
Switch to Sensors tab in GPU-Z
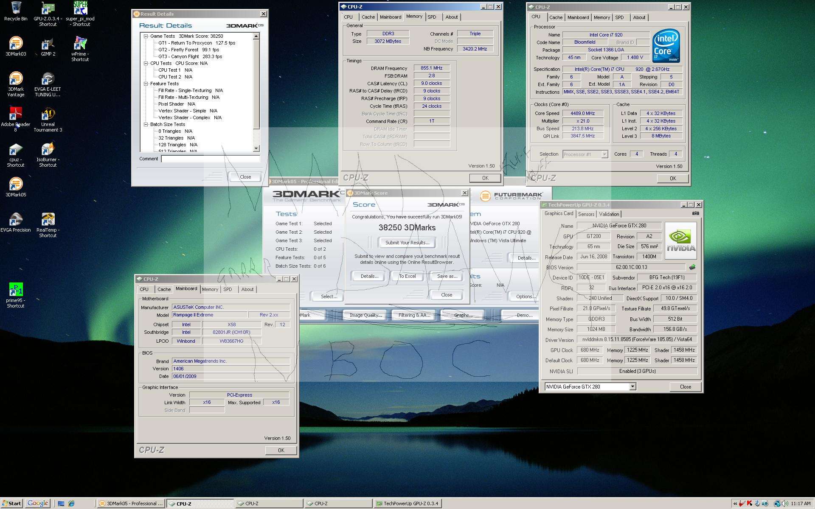[x=586, y=214]
